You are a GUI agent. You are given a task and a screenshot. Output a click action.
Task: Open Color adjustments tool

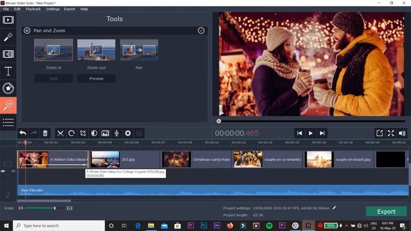pos(94,133)
